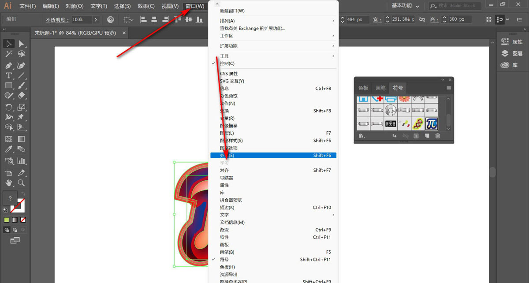Expand the opacity 100% dropdown arrow
The width and height of the screenshot is (529, 283).
(x=96, y=20)
